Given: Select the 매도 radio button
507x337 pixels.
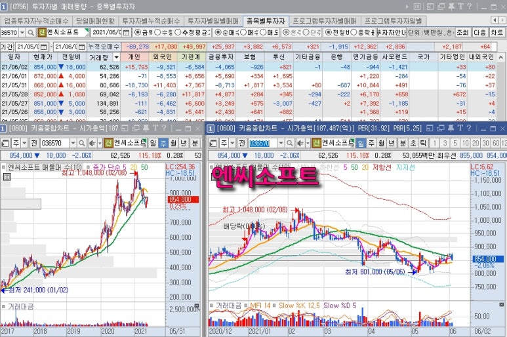Looking at the screenshot, I should click(x=263, y=32).
